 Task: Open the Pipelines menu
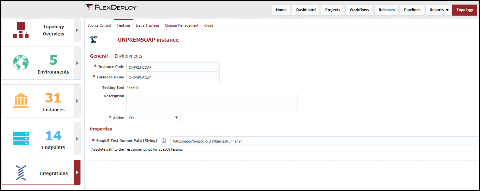coord(412,10)
